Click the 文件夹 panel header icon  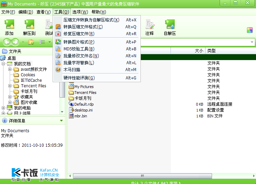point(5,51)
